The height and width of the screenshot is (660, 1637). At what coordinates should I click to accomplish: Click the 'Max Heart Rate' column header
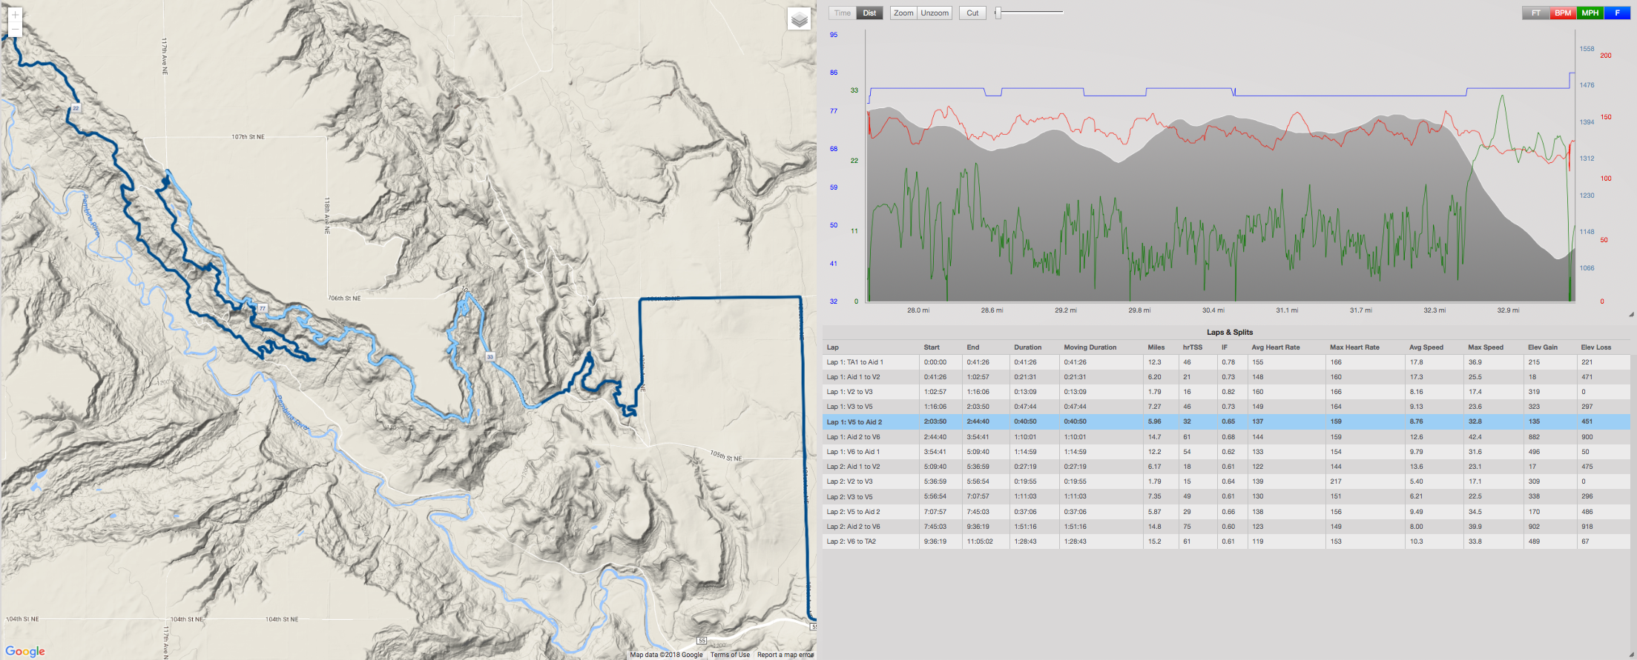pos(1354,347)
